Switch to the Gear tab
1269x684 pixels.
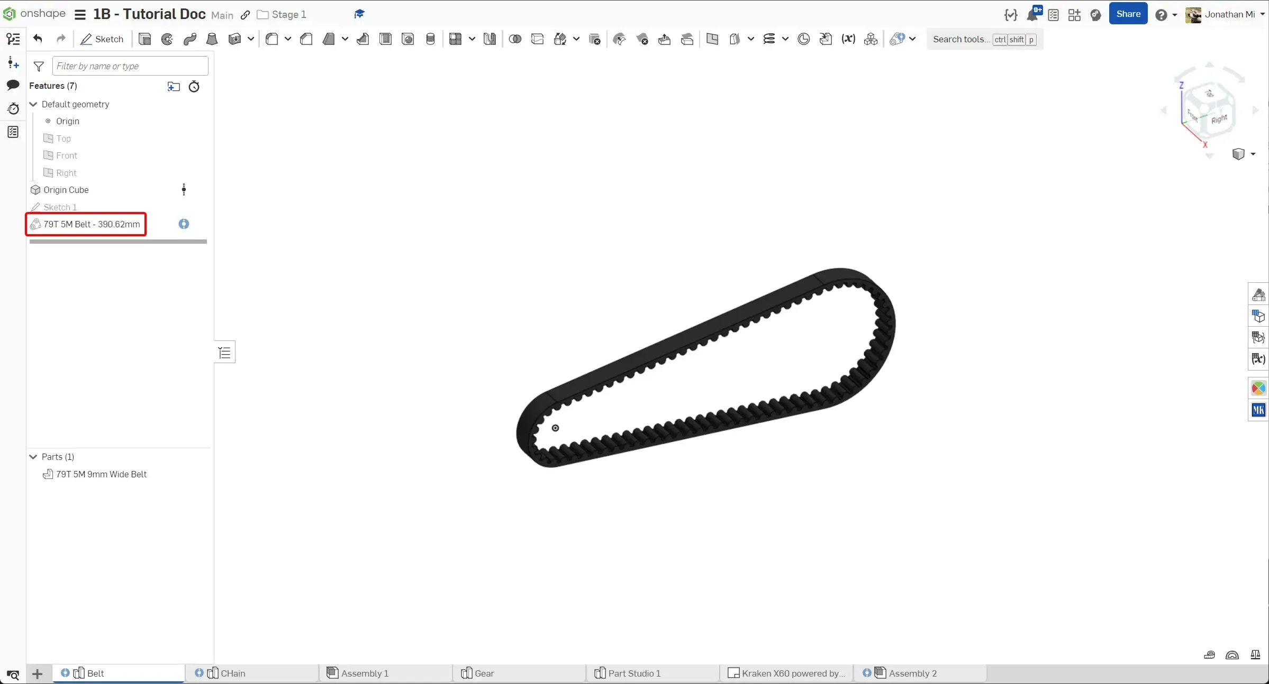pyautogui.click(x=484, y=673)
